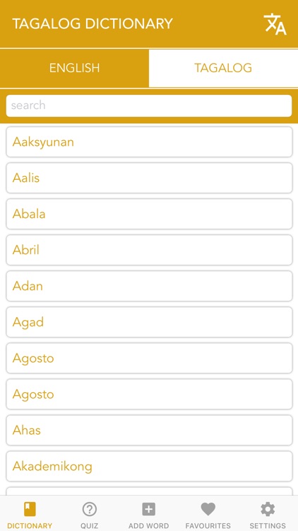Open the Settings gear icon
The width and height of the screenshot is (298, 531).
268,509
